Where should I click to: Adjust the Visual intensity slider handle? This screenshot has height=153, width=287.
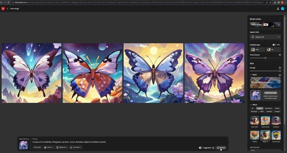click(265, 58)
